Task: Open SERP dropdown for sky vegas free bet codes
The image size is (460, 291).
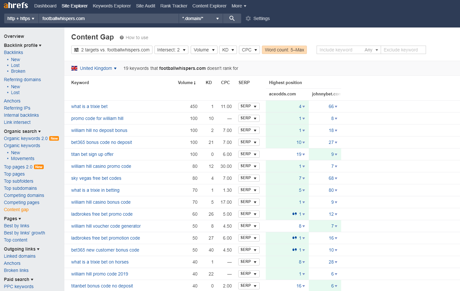Action: tap(249, 178)
